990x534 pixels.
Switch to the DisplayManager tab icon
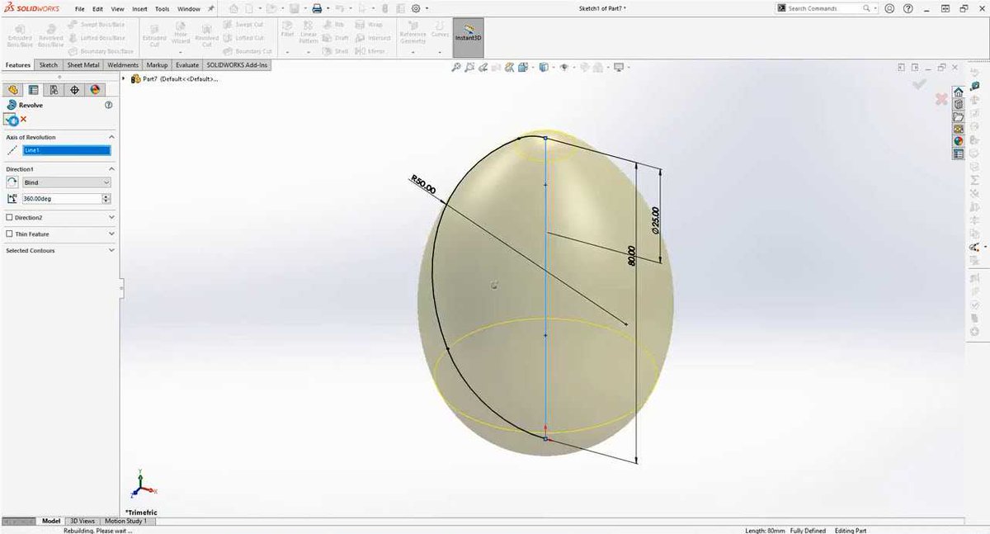coord(95,90)
